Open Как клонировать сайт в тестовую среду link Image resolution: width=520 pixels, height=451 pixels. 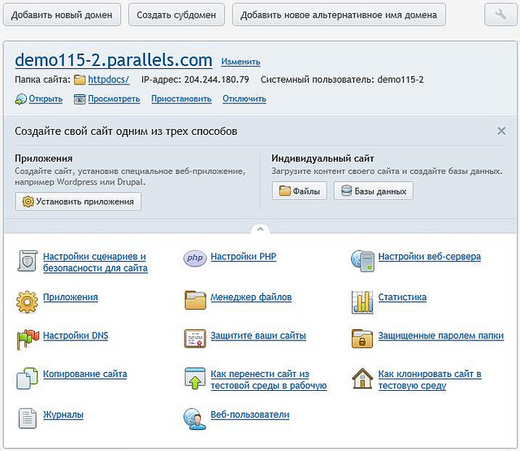coord(430,380)
